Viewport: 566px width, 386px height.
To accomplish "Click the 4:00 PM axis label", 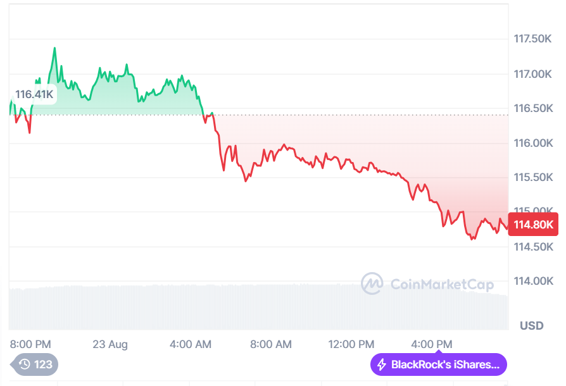I will pos(431,344).
